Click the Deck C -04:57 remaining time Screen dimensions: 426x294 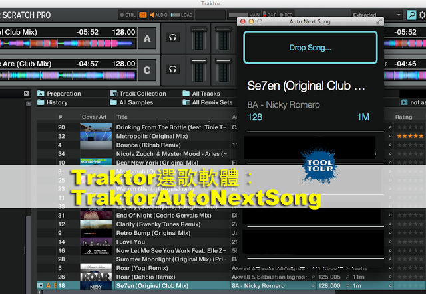click(x=87, y=64)
